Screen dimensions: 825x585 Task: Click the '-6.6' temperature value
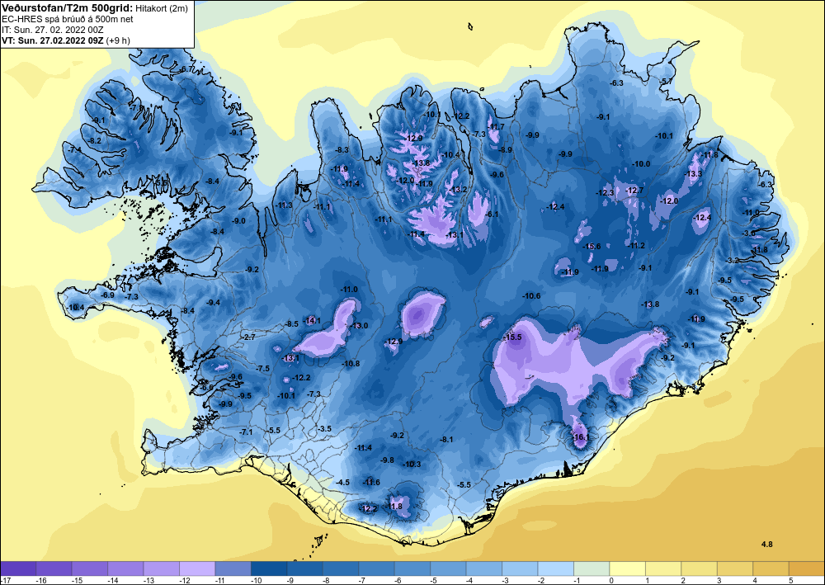click(207, 387)
